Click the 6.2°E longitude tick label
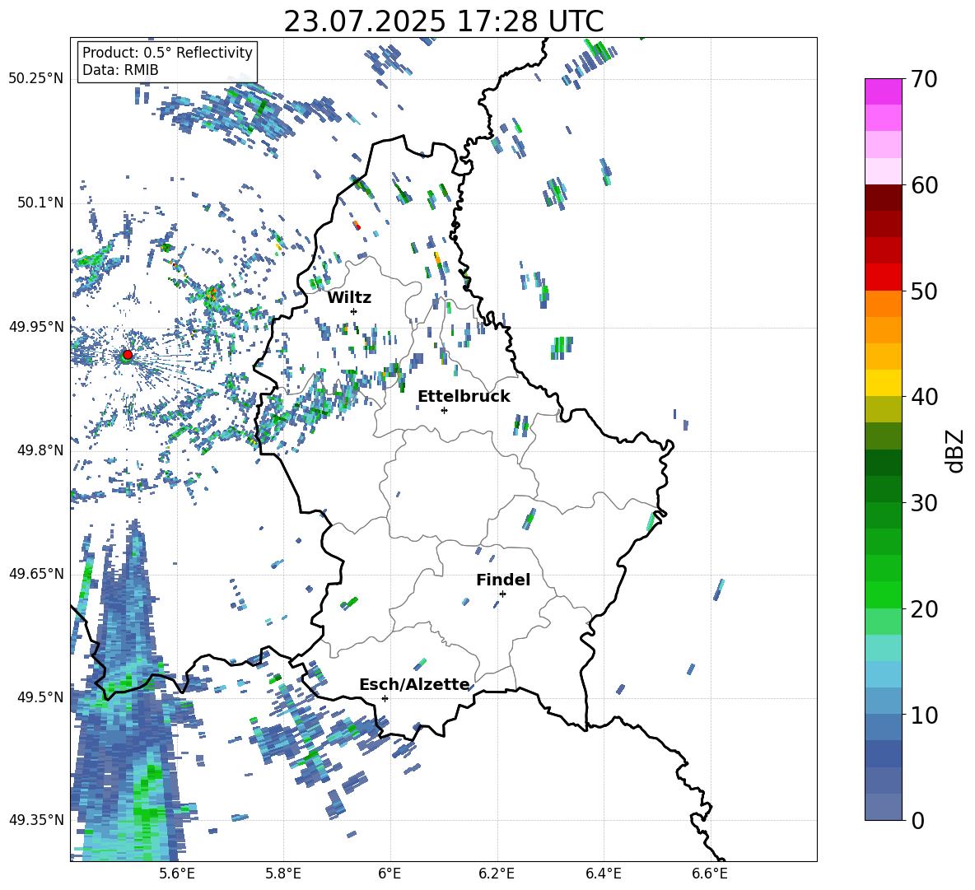The height and width of the screenshot is (890, 975). pyautogui.click(x=497, y=874)
